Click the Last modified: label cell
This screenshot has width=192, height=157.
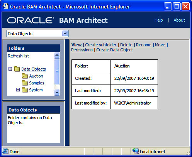point(91,91)
